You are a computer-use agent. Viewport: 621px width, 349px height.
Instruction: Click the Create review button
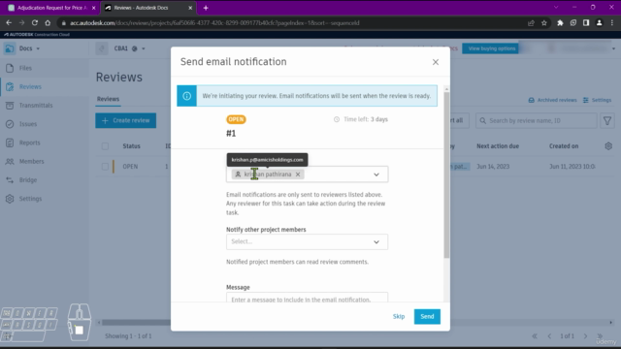(x=125, y=120)
